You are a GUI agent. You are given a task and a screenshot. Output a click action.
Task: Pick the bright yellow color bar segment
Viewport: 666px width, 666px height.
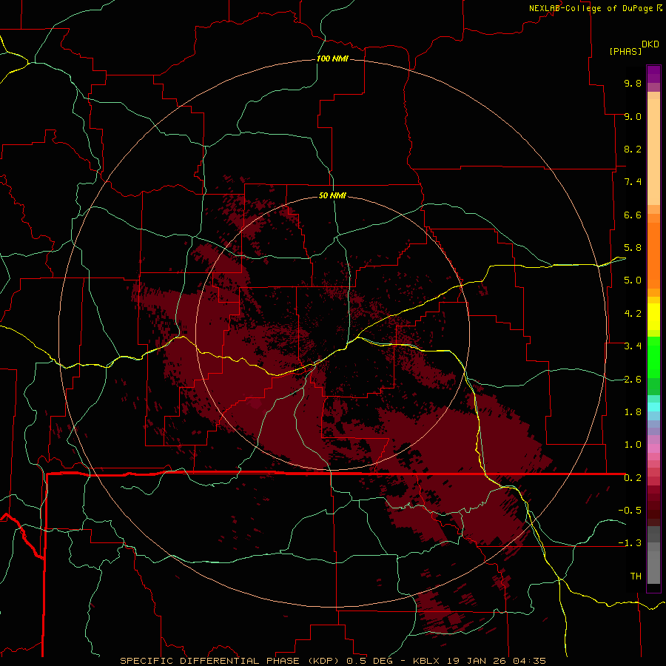click(653, 317)
